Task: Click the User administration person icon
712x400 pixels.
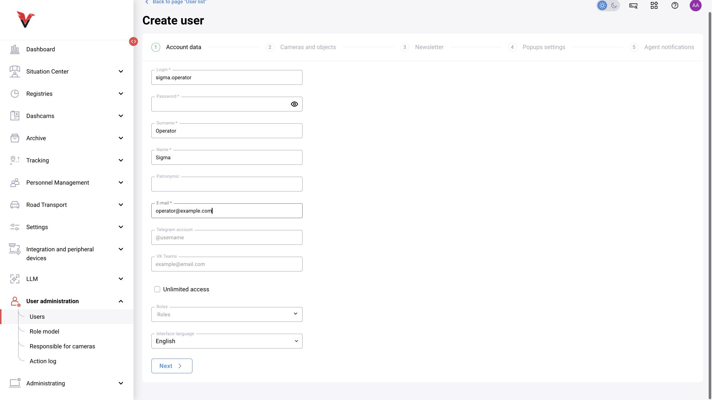Action: [15, 301]
